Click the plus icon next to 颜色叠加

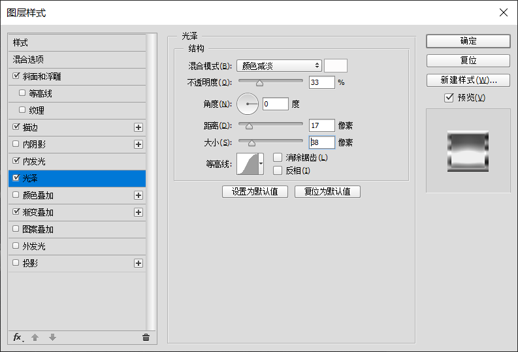pyautogui.click(x=138, y=195)
